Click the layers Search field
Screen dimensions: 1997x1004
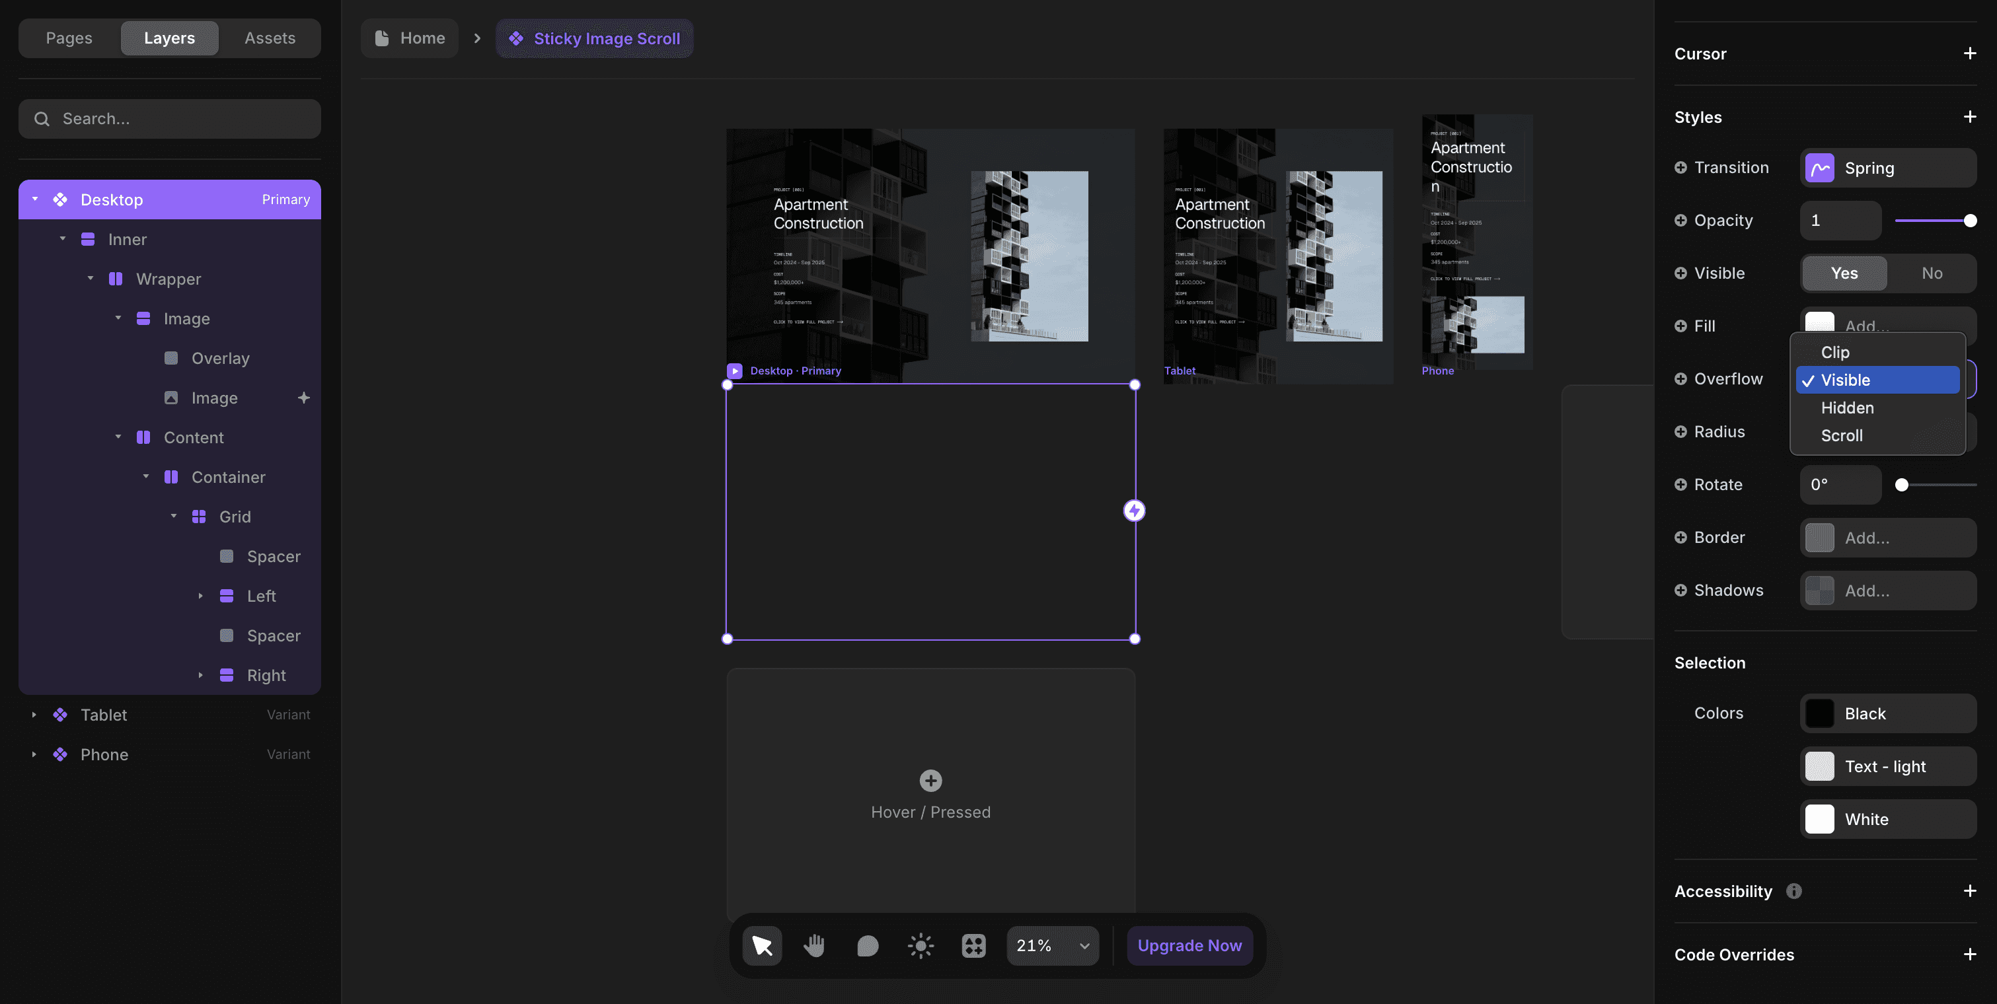point(169,118)
